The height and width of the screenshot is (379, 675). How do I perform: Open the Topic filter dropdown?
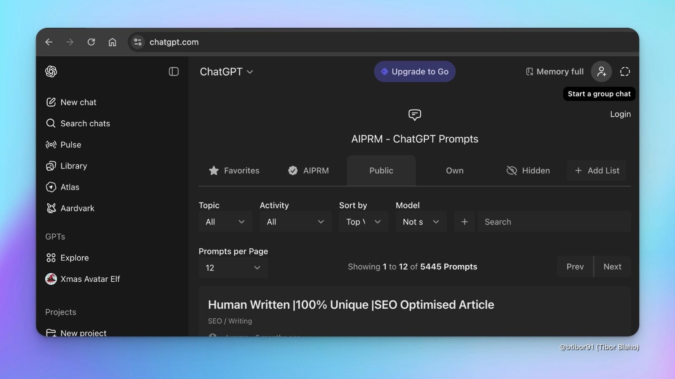point(225,222)
